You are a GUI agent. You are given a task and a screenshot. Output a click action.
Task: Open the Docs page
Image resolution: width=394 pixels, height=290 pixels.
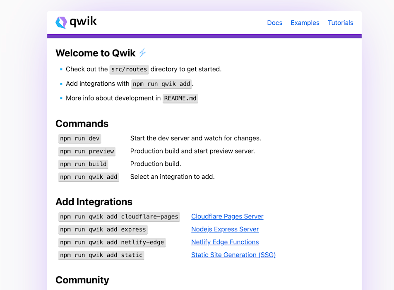tap(274, 23)
